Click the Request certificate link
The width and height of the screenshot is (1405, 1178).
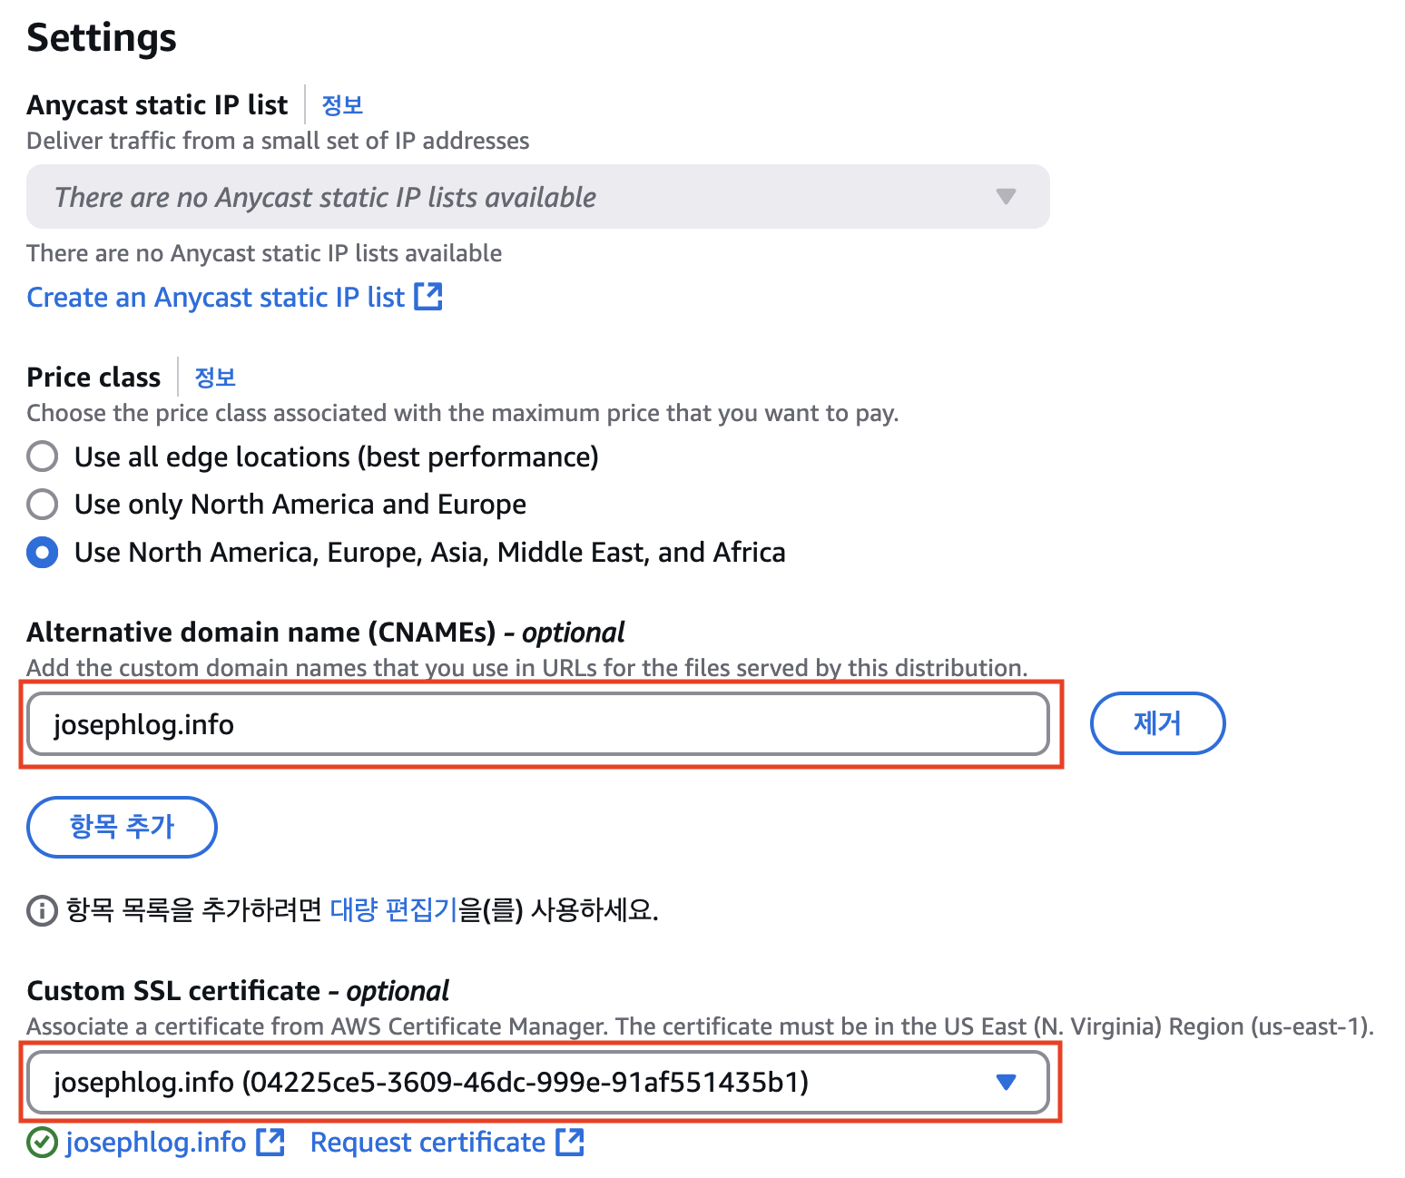click(x=427, y=1143)
